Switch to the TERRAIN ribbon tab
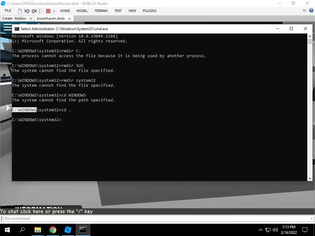315x236 pixels. (x=101, y=11)
